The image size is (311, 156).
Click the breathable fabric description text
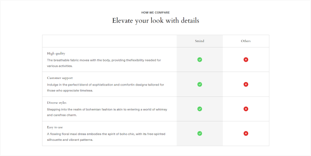[x=104, y=63]
